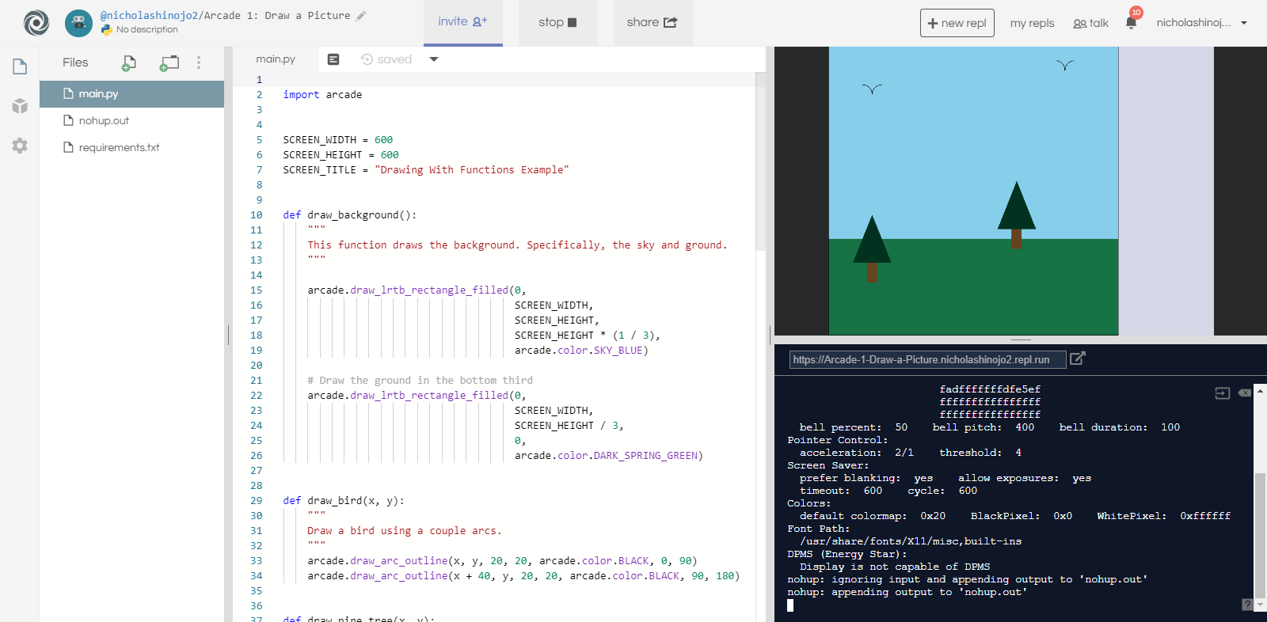Open the notifications bell
Screen dimensions: 1267x622
click(x=1132, y=22)
